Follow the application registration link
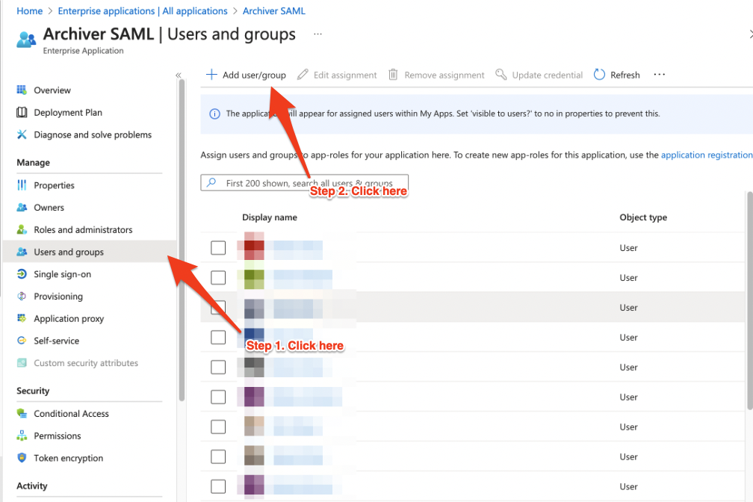This screenshot has width=753, height=502. coord(707,155)
